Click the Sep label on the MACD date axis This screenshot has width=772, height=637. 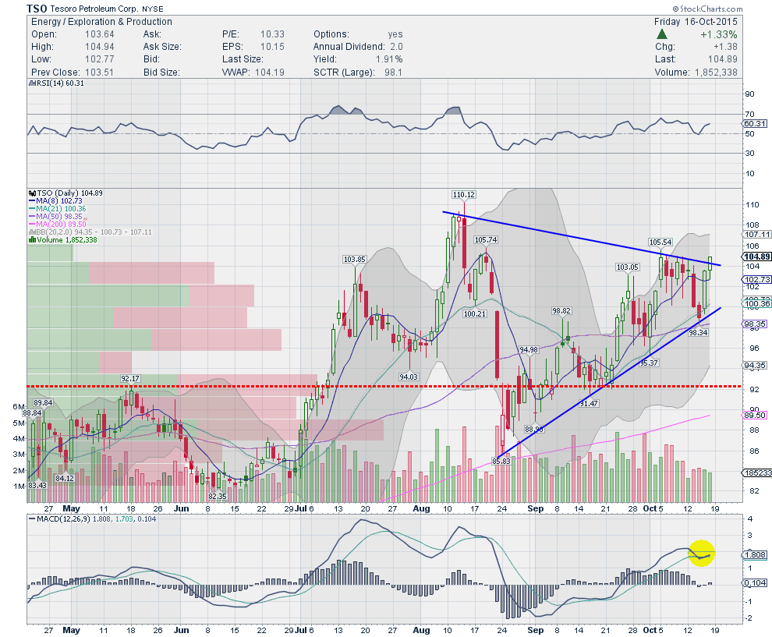click(535, 630)
